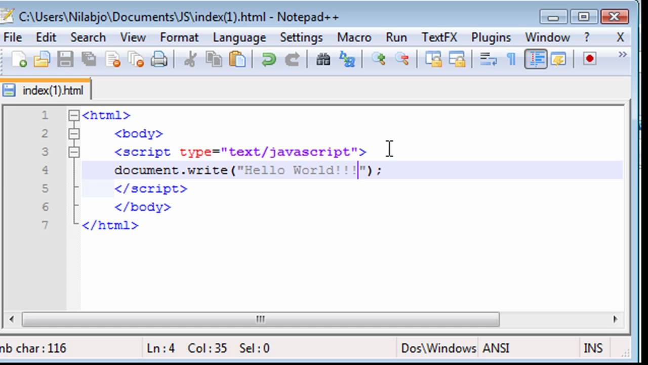Image resolution: width=648 pixels, height=365 pixels.
Task: Paste clipboard using Paste icon
Action: click(237, 59)
